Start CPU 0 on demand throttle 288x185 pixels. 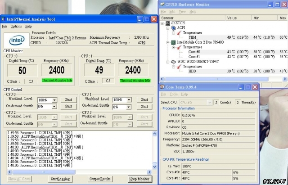point(68,106)
